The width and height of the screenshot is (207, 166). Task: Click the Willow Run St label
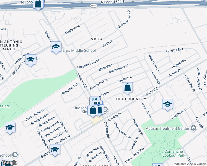point(190,83)
